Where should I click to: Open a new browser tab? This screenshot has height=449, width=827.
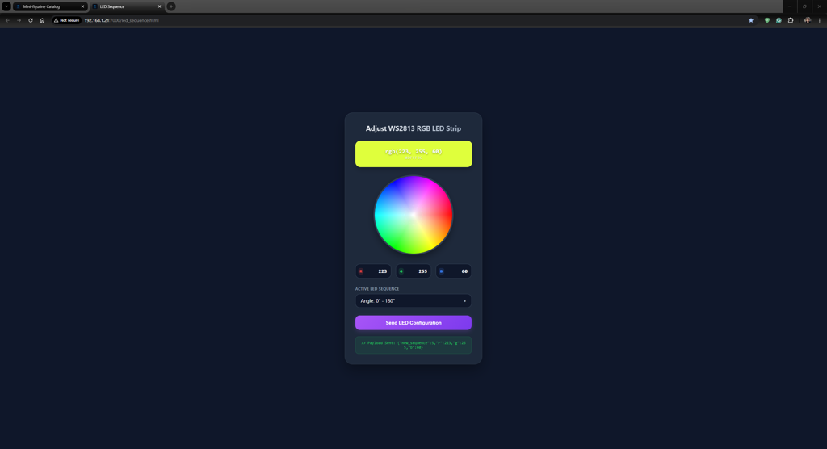point(171,6)
